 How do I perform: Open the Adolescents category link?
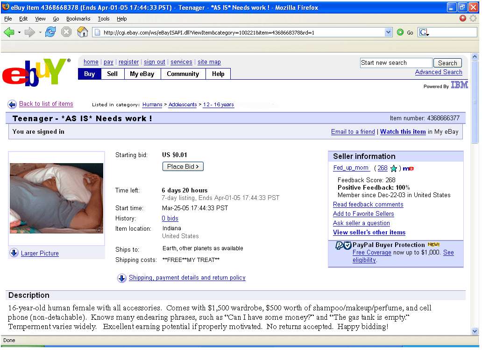tap(183, 104)
